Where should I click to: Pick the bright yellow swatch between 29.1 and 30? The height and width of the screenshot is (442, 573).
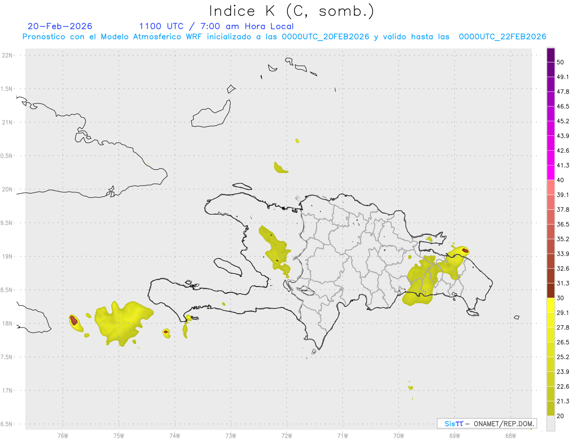[x=551, y=305]
